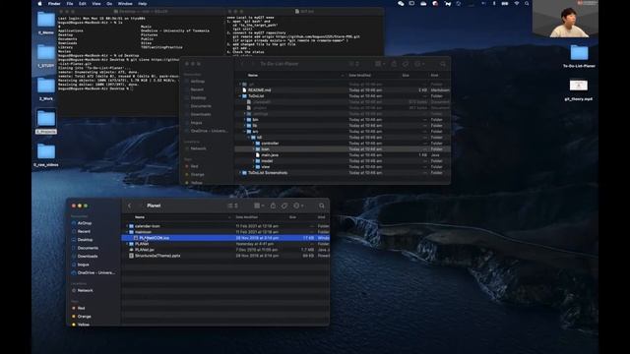Collapse the src folder in To-Do-List-Planer window
The image size is (630, 354).
coord(245,131)
